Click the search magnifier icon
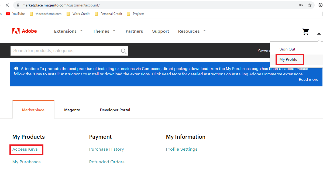The width and height of the screenshot is (323, 169). pos(123,51)
